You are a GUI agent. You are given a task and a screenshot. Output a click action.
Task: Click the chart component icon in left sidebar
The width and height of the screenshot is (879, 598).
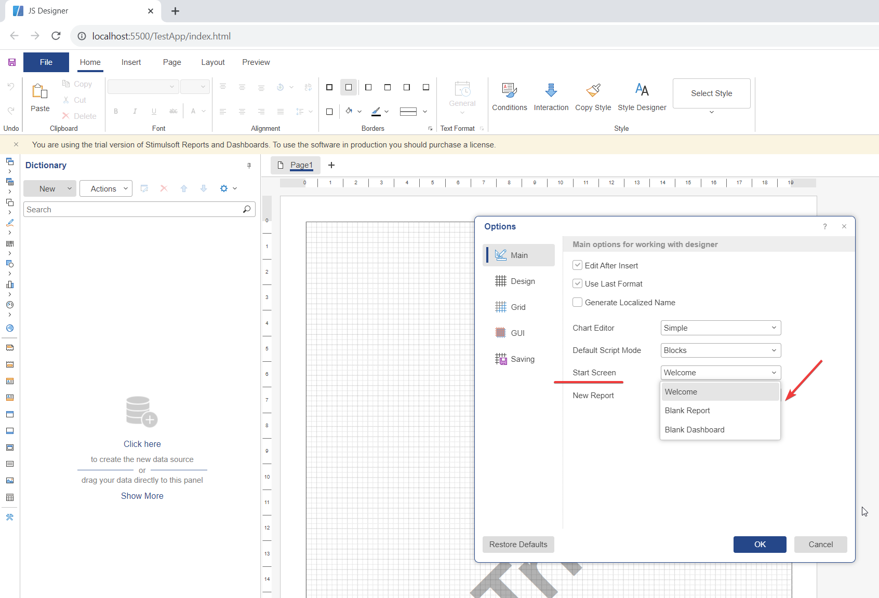pyautogui.click(x=10, y=284)
